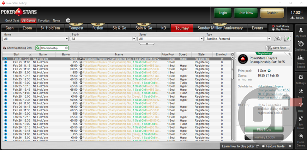Select the Favorites menu item
The width and height of the screenshot is (307, 150).
[44, 20]
